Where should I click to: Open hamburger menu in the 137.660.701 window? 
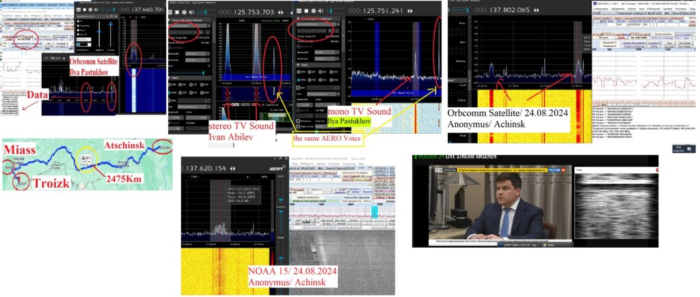point(78,10)
